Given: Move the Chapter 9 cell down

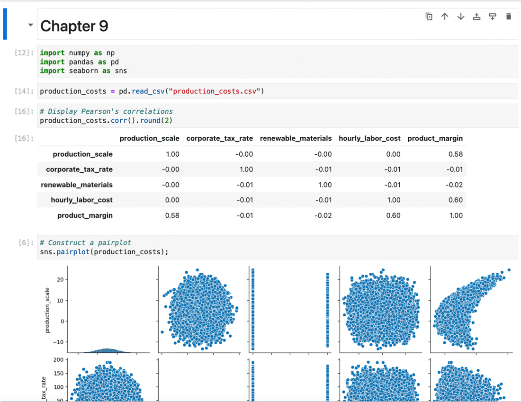Looking at the screenshot, I should [x=460, y=17].
